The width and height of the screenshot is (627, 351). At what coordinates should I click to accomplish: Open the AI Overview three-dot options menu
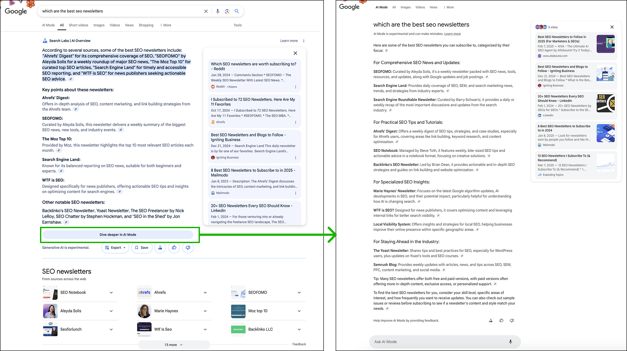click(304, 41)
